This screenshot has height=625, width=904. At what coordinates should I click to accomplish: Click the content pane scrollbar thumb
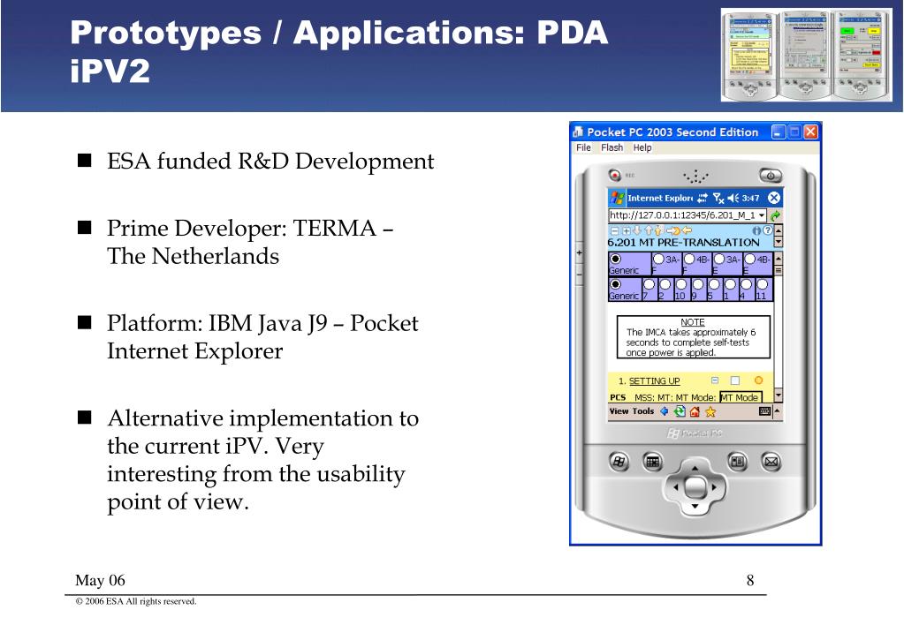(x=779, y=270)
